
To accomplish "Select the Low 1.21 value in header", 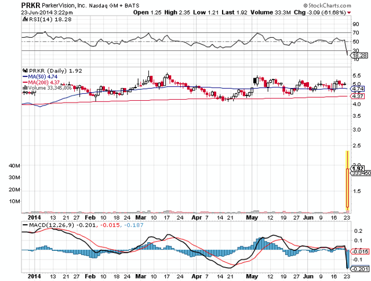I will point(206,12).
